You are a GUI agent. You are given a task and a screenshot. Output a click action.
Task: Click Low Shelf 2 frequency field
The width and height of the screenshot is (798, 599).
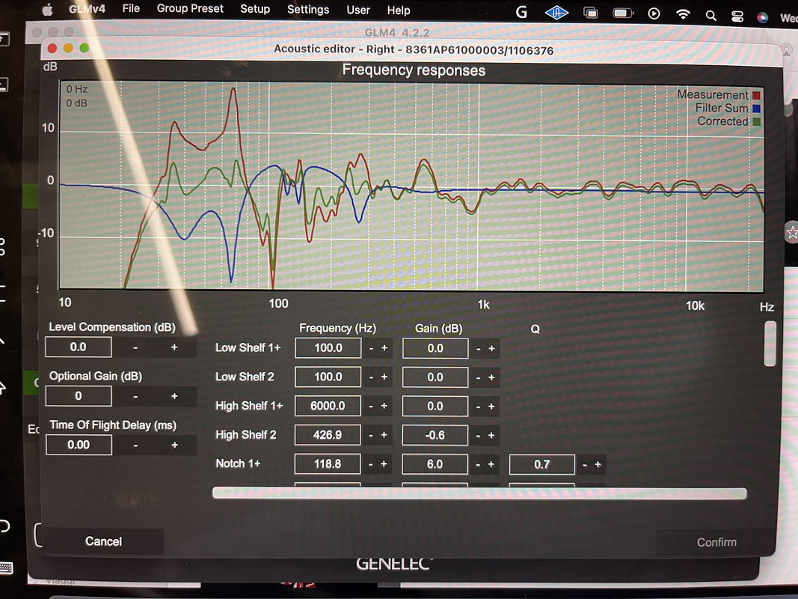328,377
